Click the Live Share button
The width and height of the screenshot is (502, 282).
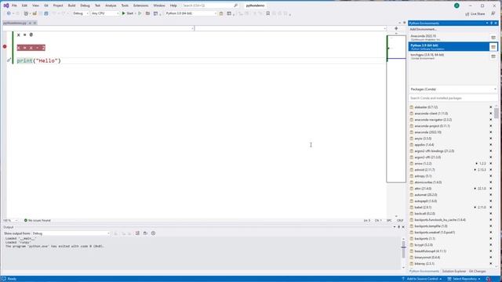click(475, 14)
